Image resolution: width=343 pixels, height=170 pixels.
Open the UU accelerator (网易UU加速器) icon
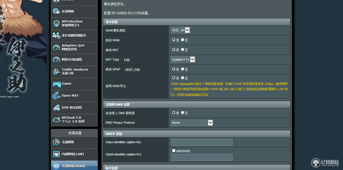click(56, 59)
